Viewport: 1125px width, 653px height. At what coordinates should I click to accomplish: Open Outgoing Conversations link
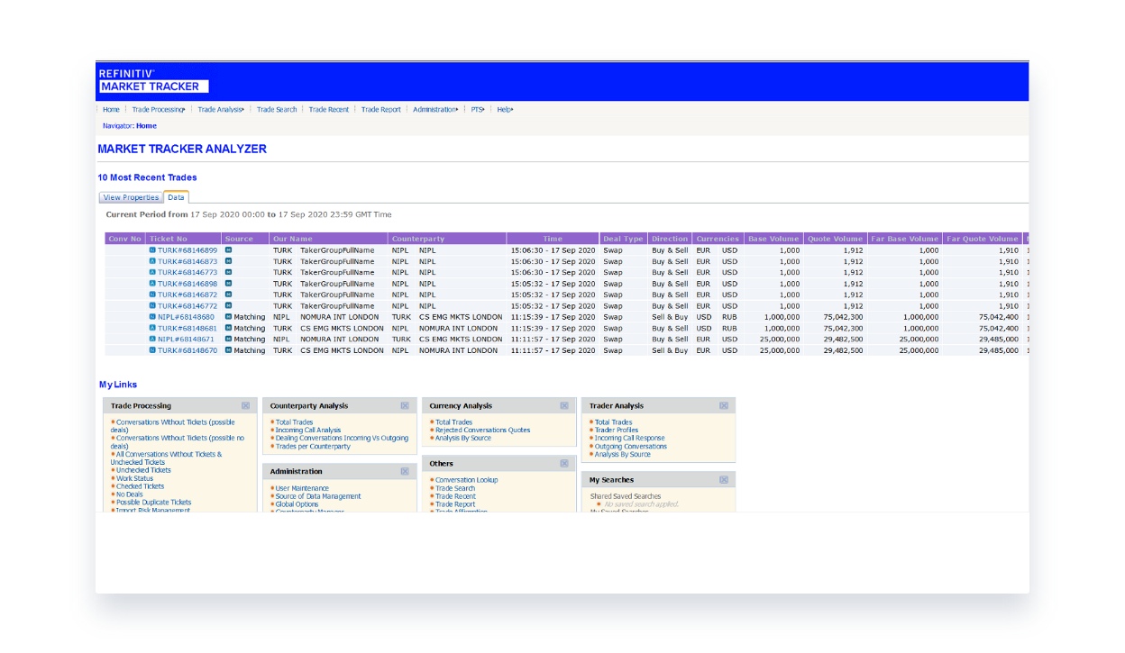[631, 447]
